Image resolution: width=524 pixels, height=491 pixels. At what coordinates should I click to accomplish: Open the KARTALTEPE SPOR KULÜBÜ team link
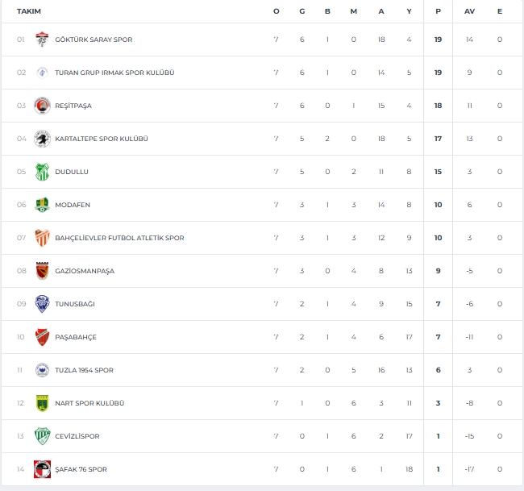coord(101,139)
